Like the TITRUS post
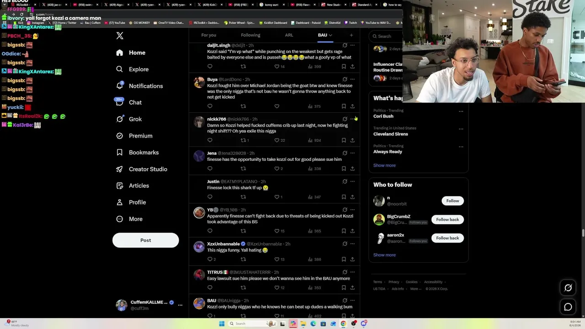Screen dimensions: 585x329 pyautogui.click(x=277, y=288)
